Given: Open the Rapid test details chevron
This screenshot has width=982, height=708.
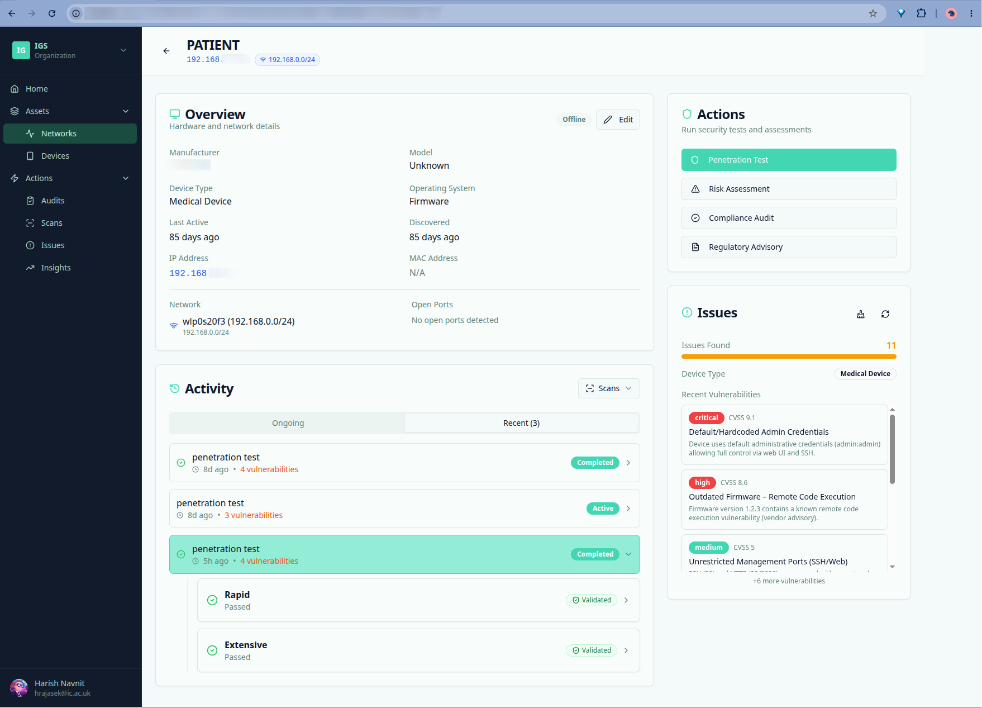Looking at the screenshot, I should pyautogui.click(x=626, y=600).
